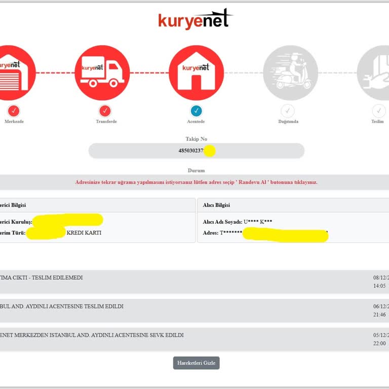Image resolution: width=389 pixels, height=389 pixels.
Task: Click the Takip No tracking number field
Action: pos(196,150)
